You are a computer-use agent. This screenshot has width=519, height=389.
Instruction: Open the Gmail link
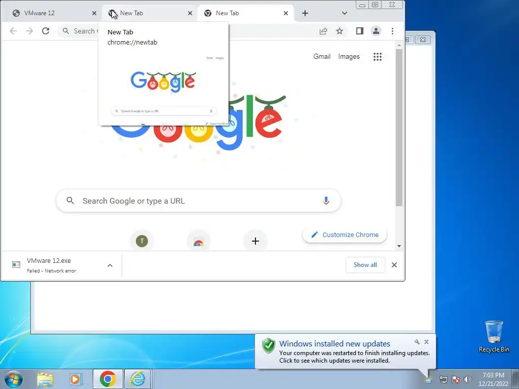click(322, 57)
